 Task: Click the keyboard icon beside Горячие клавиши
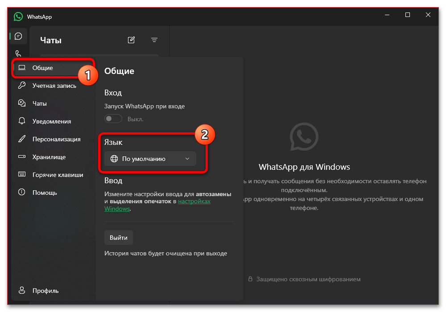tap(22, 174)
